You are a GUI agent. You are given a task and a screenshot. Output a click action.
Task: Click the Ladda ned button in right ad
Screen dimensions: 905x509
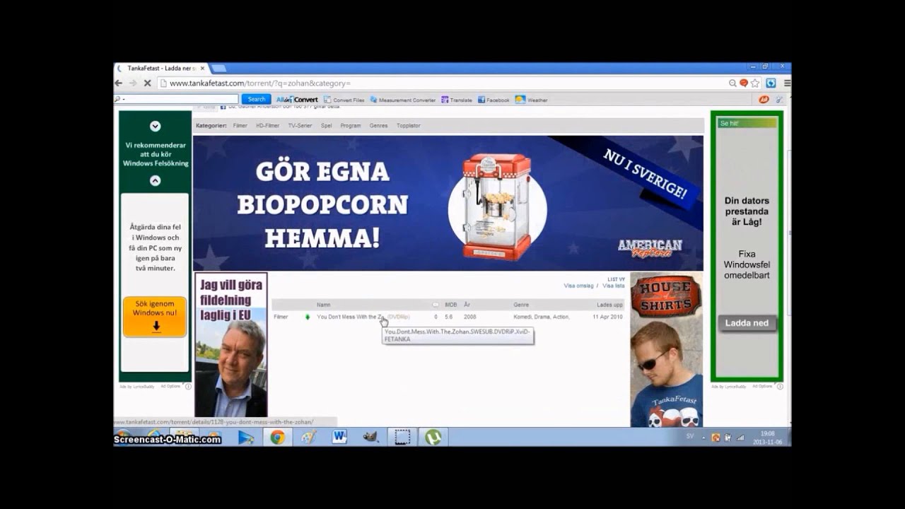coord(747,323)
